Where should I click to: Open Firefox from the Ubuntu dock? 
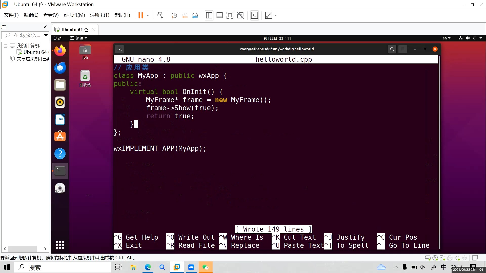60,51
